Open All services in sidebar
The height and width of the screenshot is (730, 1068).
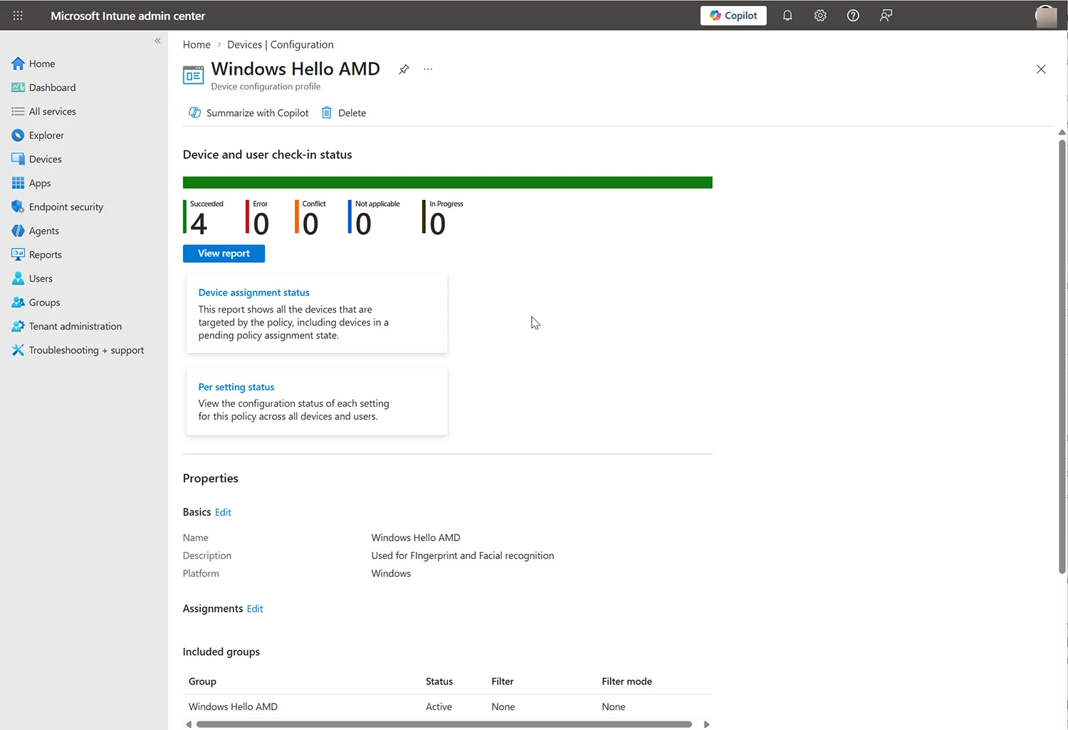(x=52, y=111)
